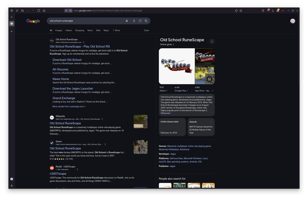Open the search Tools button
Screen dimensions: 308x198
point(146,30)
